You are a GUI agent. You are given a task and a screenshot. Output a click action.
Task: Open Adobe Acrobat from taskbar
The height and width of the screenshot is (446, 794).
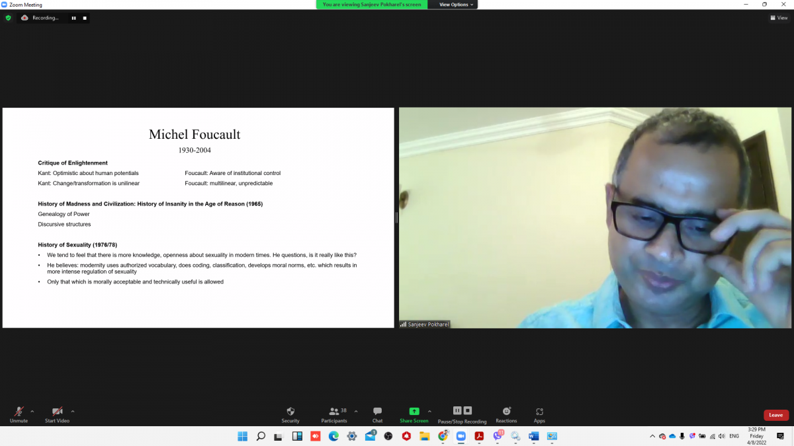479,436
